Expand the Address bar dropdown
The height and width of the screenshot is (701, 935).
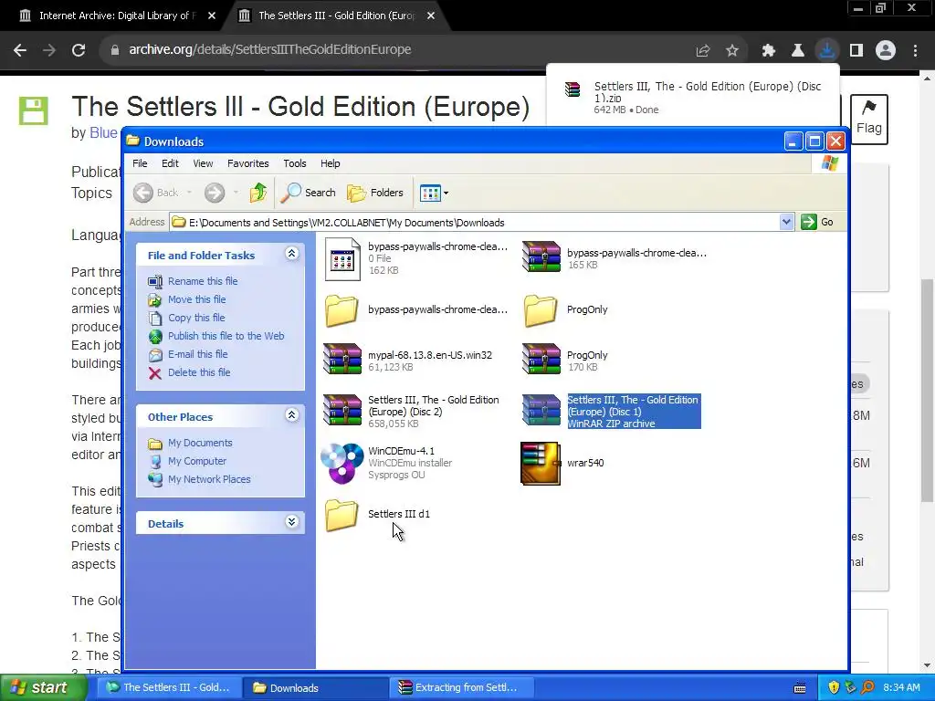pos(786,223)
